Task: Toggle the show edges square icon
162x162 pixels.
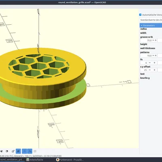Action: (35, 151)
